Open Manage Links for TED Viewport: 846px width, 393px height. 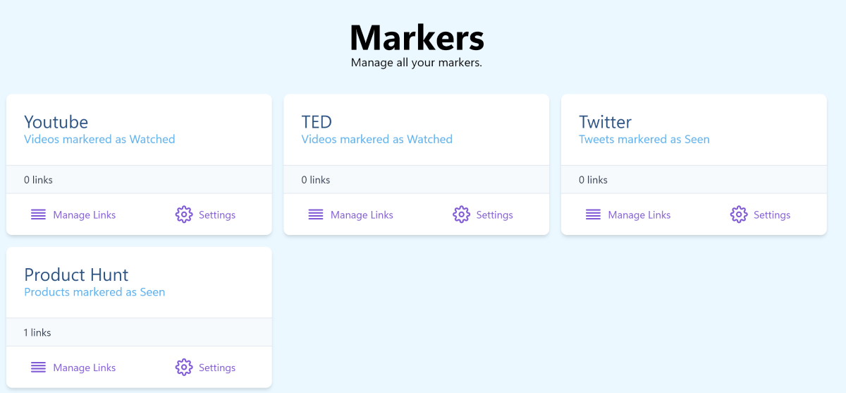[362, 214]
